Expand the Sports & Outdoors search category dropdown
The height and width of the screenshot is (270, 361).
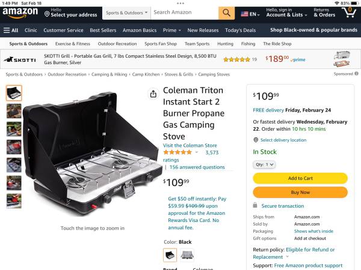126,13
